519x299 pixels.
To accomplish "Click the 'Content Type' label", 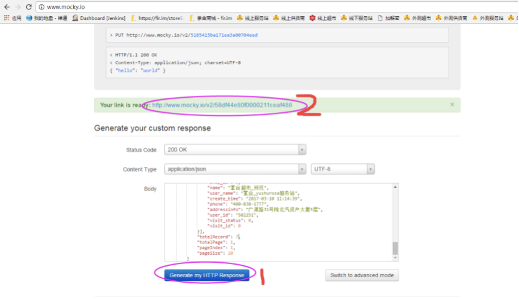I will click(x=140, y=169).
